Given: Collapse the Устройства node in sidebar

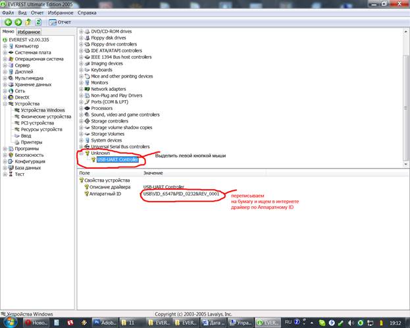Looking at the screenshot, I should coord(5,104).
